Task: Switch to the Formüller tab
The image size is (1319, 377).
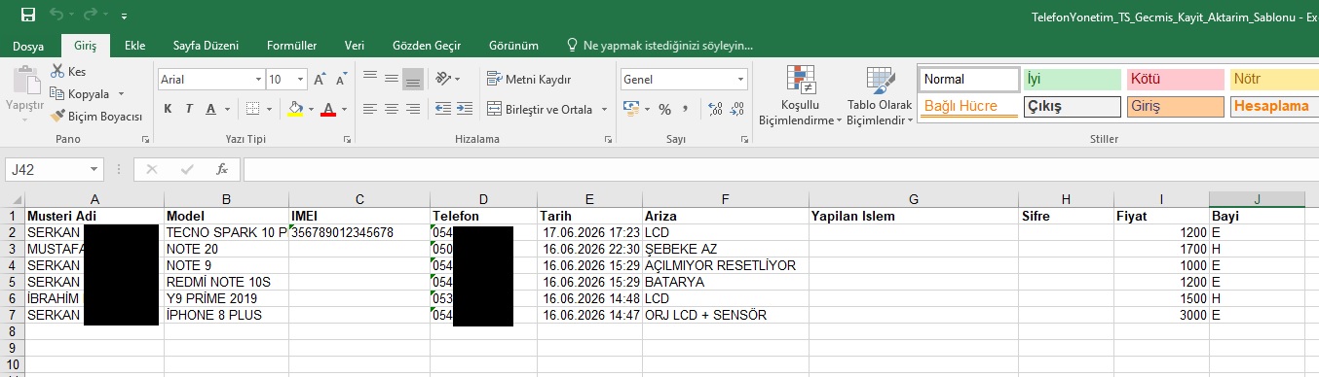Action: pyautogui.click(x=291, y=46)
